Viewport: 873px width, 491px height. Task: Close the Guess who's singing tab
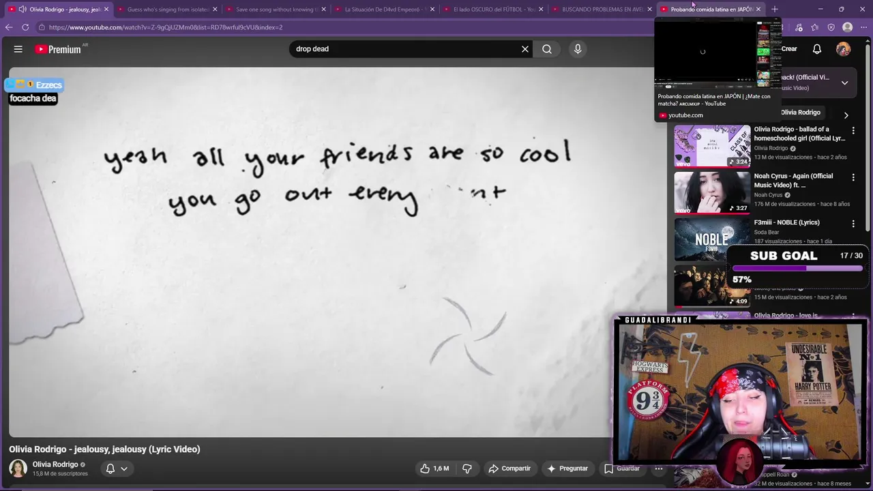point(215,10)
